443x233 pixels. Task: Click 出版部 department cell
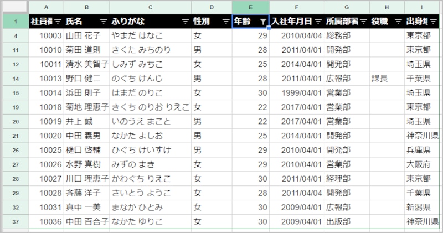(x=347, y=222)
